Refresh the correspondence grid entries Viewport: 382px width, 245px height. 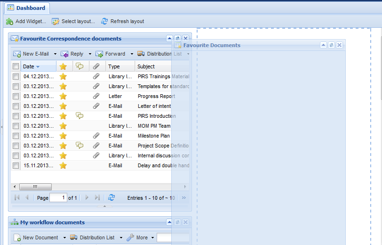click(x=111, y=198)
